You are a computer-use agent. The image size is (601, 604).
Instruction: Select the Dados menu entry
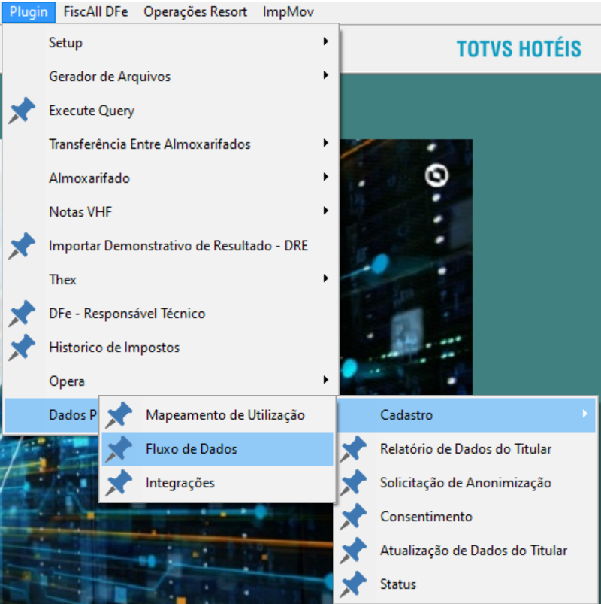[x=52, y=415]
